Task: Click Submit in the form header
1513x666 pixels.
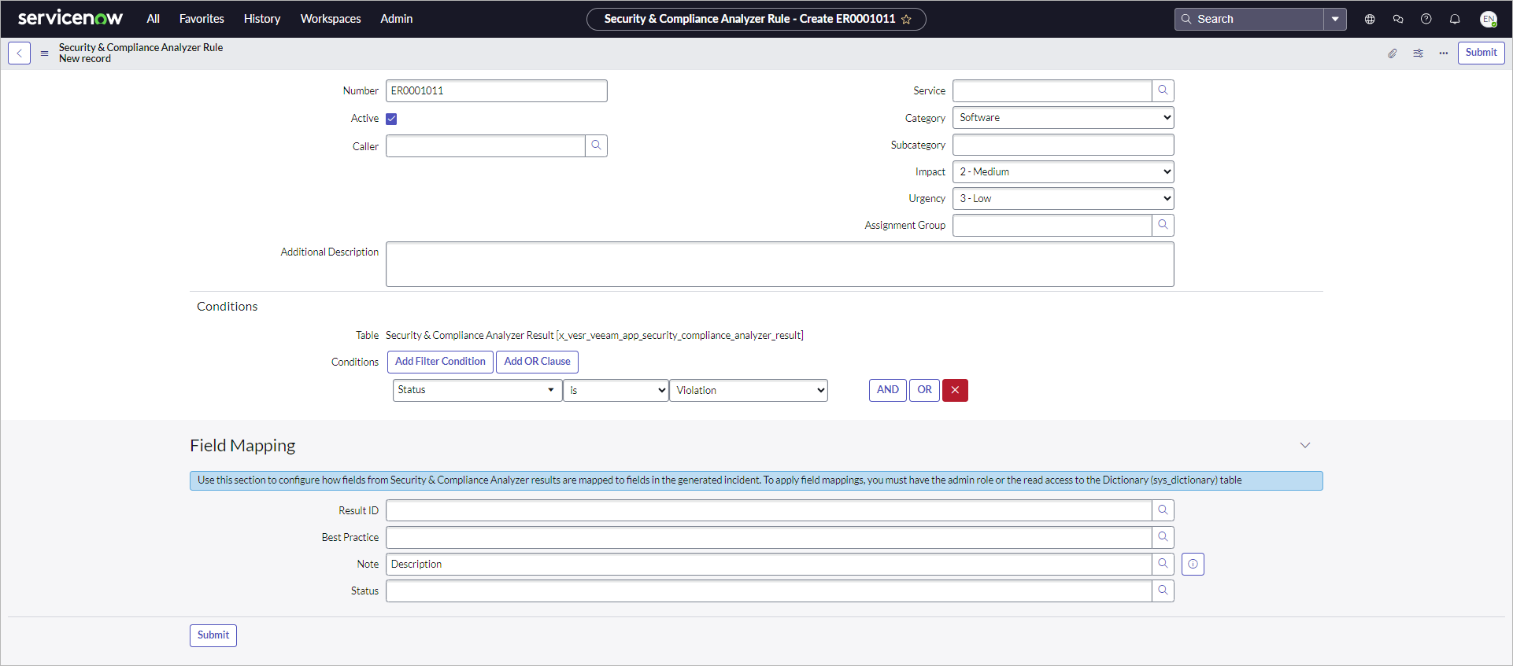Action: 1481,53
